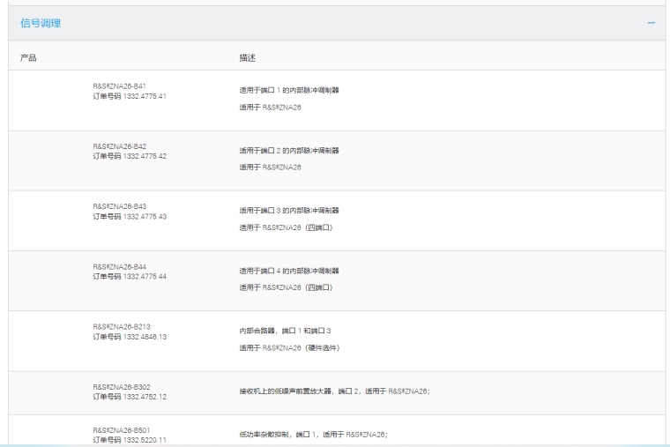Click the port 1 internal pulse modulator description
670x447 pixels.
(289, 90)
